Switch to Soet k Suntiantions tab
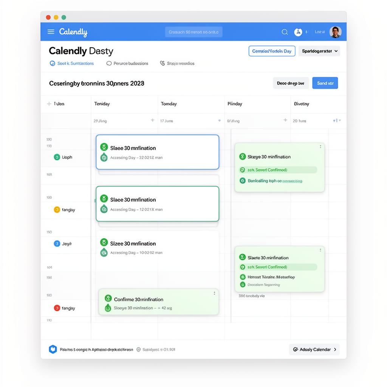This screenshot has height=387, width=387. [x=72, y=63]
